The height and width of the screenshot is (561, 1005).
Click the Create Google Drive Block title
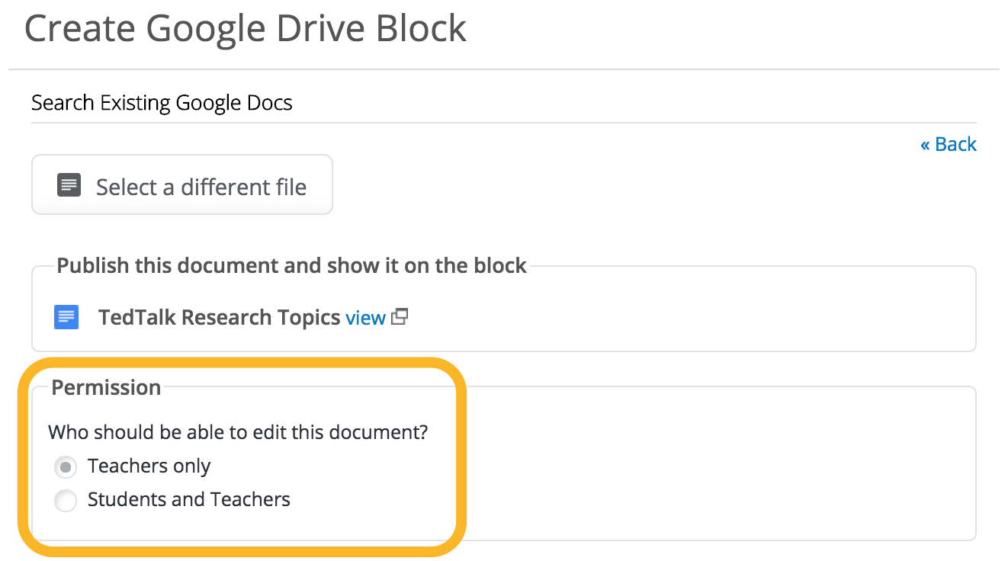point(246,28)
